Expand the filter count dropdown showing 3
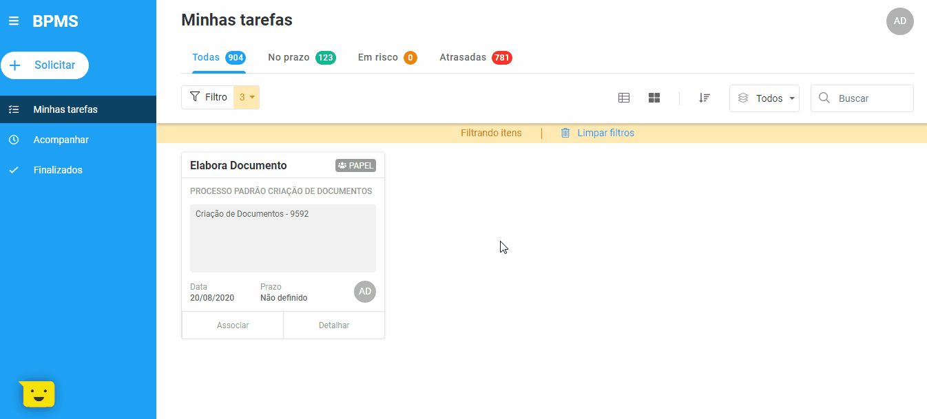927x419 pixels. coord(247,97)
